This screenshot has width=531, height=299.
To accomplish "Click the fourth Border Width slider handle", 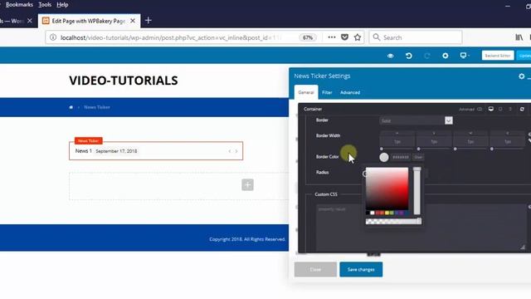I will click(492, 149).
